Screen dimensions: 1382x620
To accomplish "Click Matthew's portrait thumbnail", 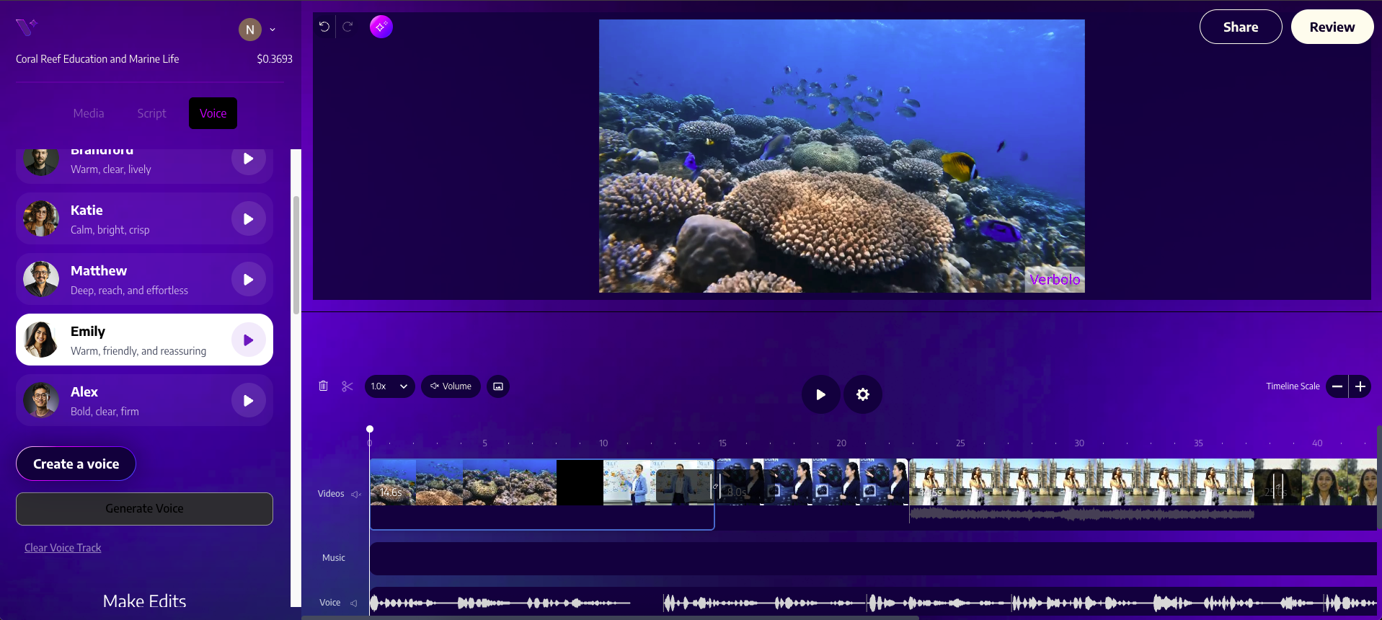I will [x=41, y=279].
